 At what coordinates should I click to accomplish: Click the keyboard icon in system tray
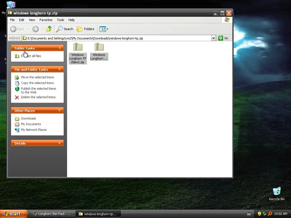(x=249, y=214)
